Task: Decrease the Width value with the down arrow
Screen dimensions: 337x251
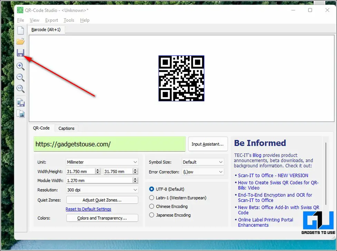Action: tap(98, 173)
